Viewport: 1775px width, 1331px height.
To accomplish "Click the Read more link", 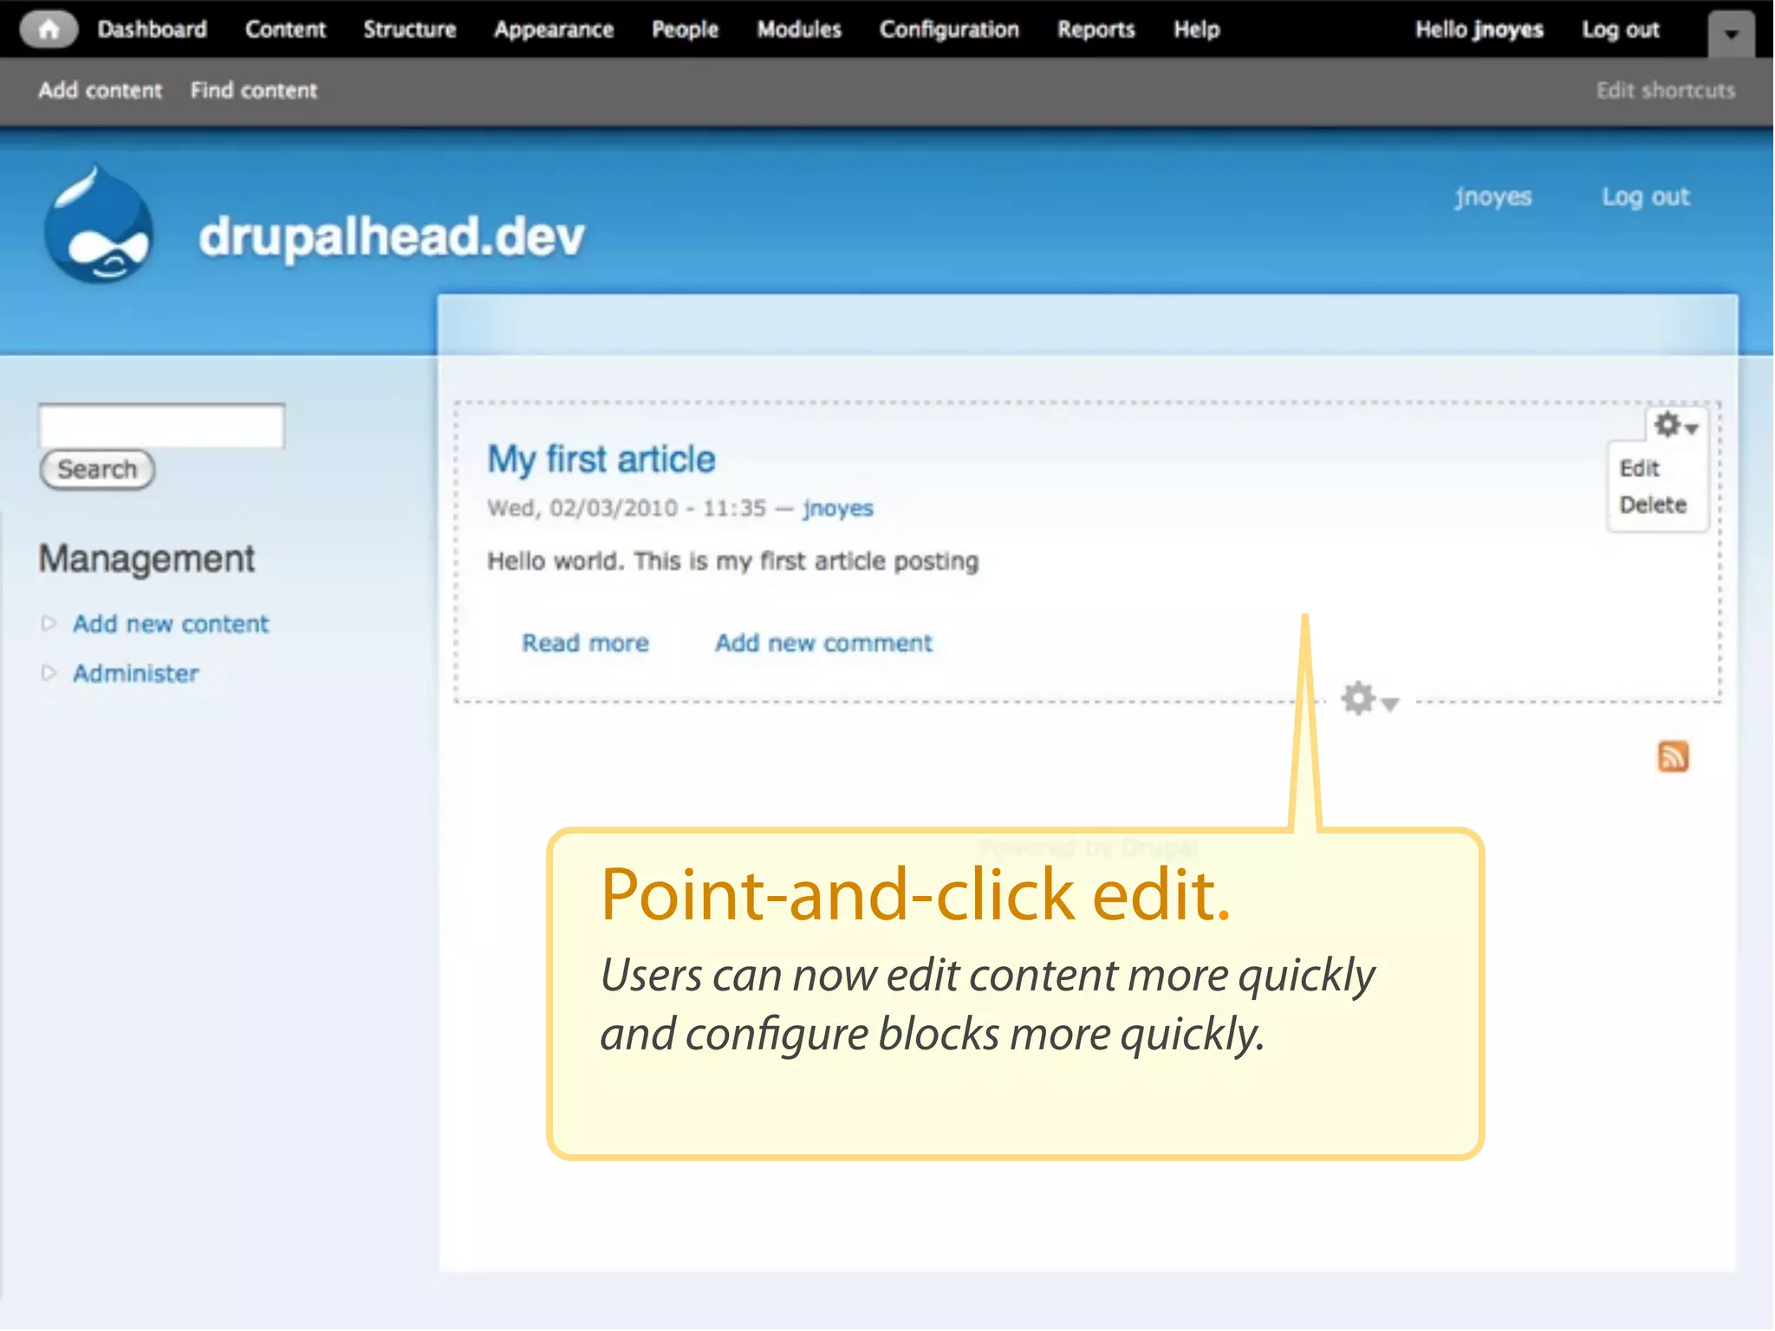I will [585, 643].
